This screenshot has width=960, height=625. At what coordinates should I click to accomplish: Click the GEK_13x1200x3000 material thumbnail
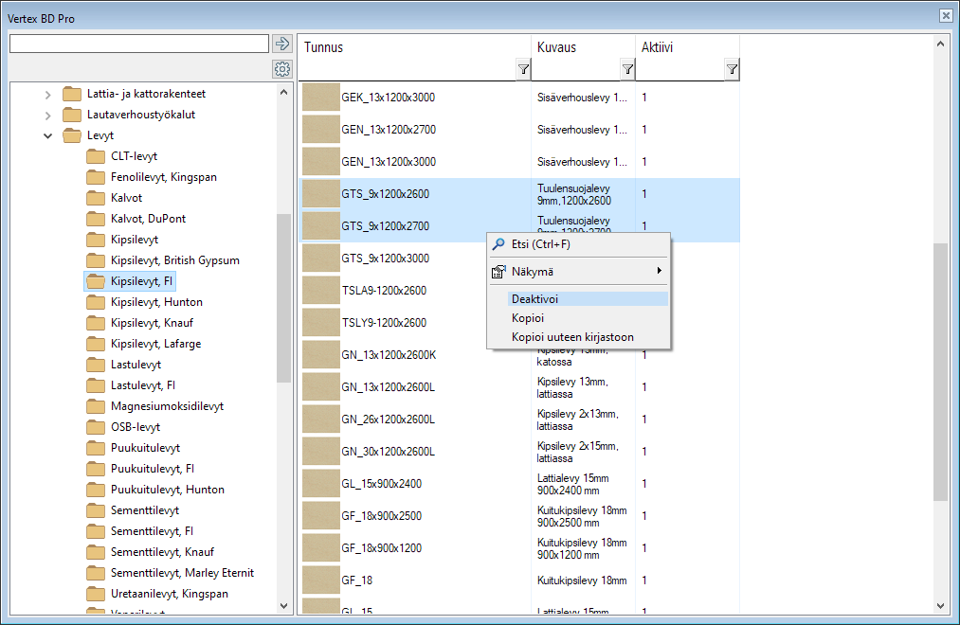tap(320, 98)
